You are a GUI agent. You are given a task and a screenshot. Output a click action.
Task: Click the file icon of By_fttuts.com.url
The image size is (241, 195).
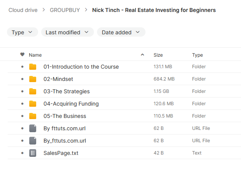click(33, 141)
